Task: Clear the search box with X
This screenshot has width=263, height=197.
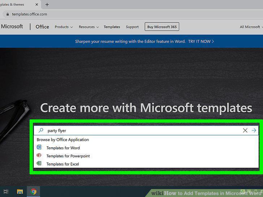Action: pos(245,130)
